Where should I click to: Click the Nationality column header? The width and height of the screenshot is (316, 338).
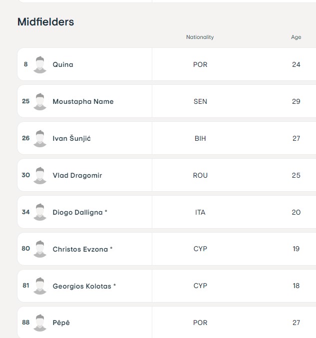[200, 37]
